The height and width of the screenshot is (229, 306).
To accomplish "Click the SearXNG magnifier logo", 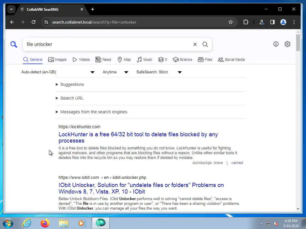I will [14, 44].
